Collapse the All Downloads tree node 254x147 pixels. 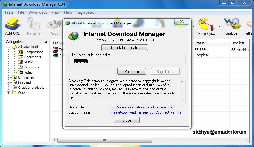point(8,47)
